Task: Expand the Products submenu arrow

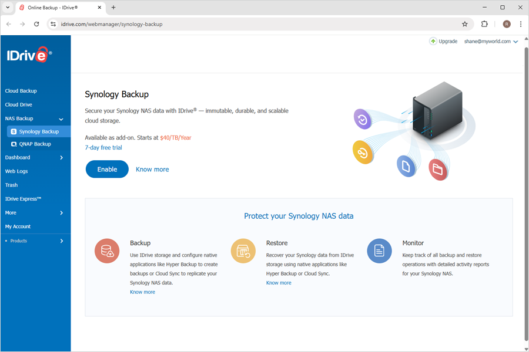Action: pos(61,241)
